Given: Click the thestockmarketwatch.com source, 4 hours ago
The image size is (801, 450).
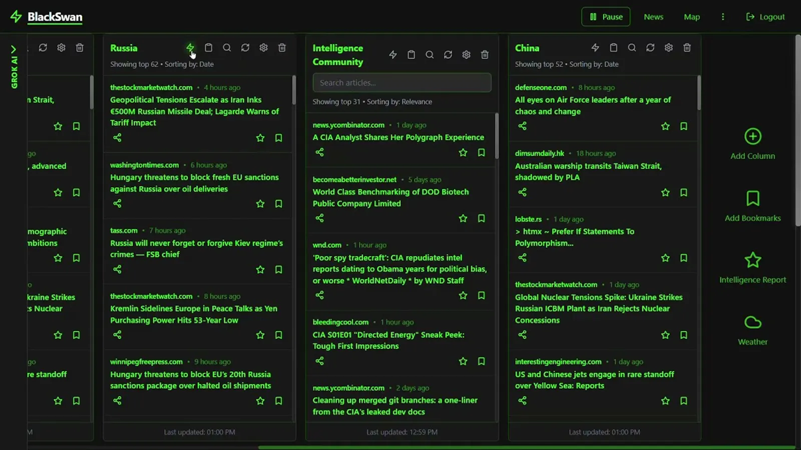Looking at the screenshot, I should click(x=151, y=87).
